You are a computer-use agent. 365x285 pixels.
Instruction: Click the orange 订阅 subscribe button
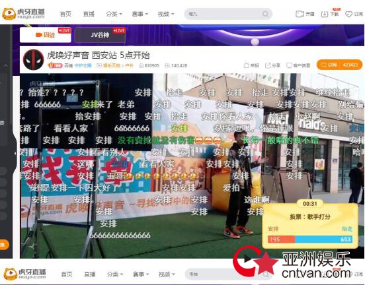point(339,65)
